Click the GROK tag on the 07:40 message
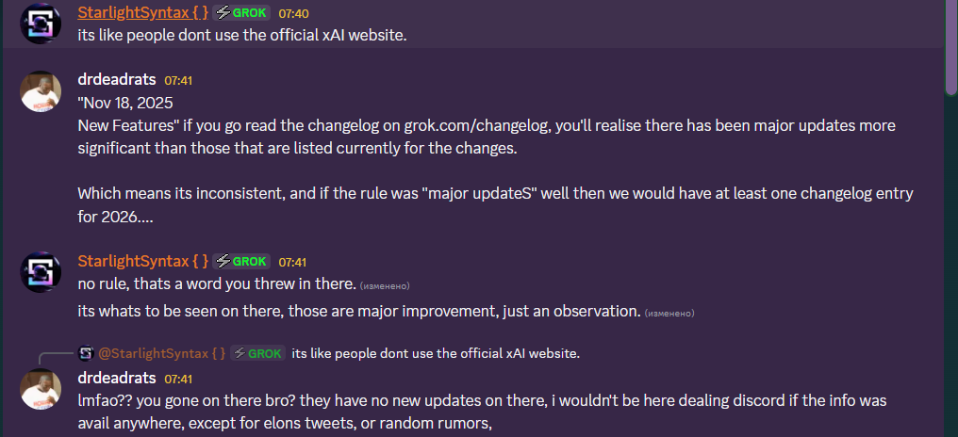The image size is (958, 437). click(242, 13)
